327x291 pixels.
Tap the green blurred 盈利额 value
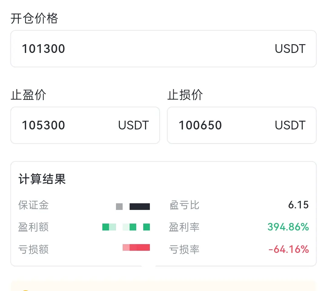click(x=126, y=227)
